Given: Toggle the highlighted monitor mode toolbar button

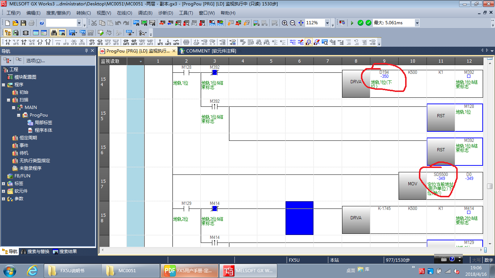Looking at the screenshot, I should coord(309,42).
